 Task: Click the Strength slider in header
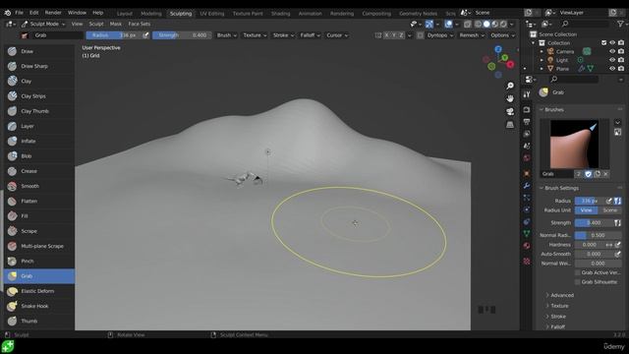tap(182, 35)
